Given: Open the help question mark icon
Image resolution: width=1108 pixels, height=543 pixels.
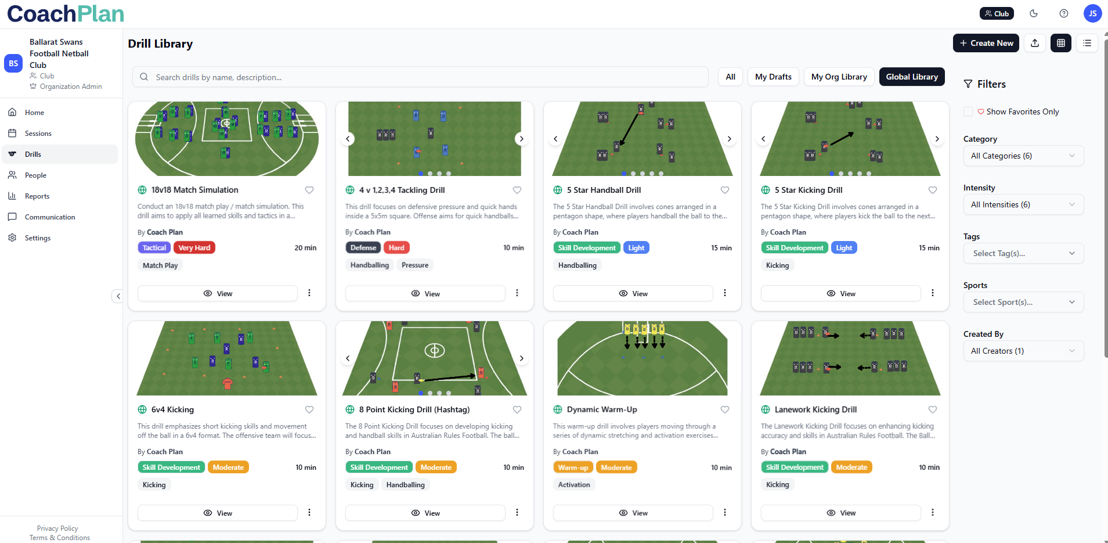Looking at the screenshot, I should click(x=1064, y=13).
